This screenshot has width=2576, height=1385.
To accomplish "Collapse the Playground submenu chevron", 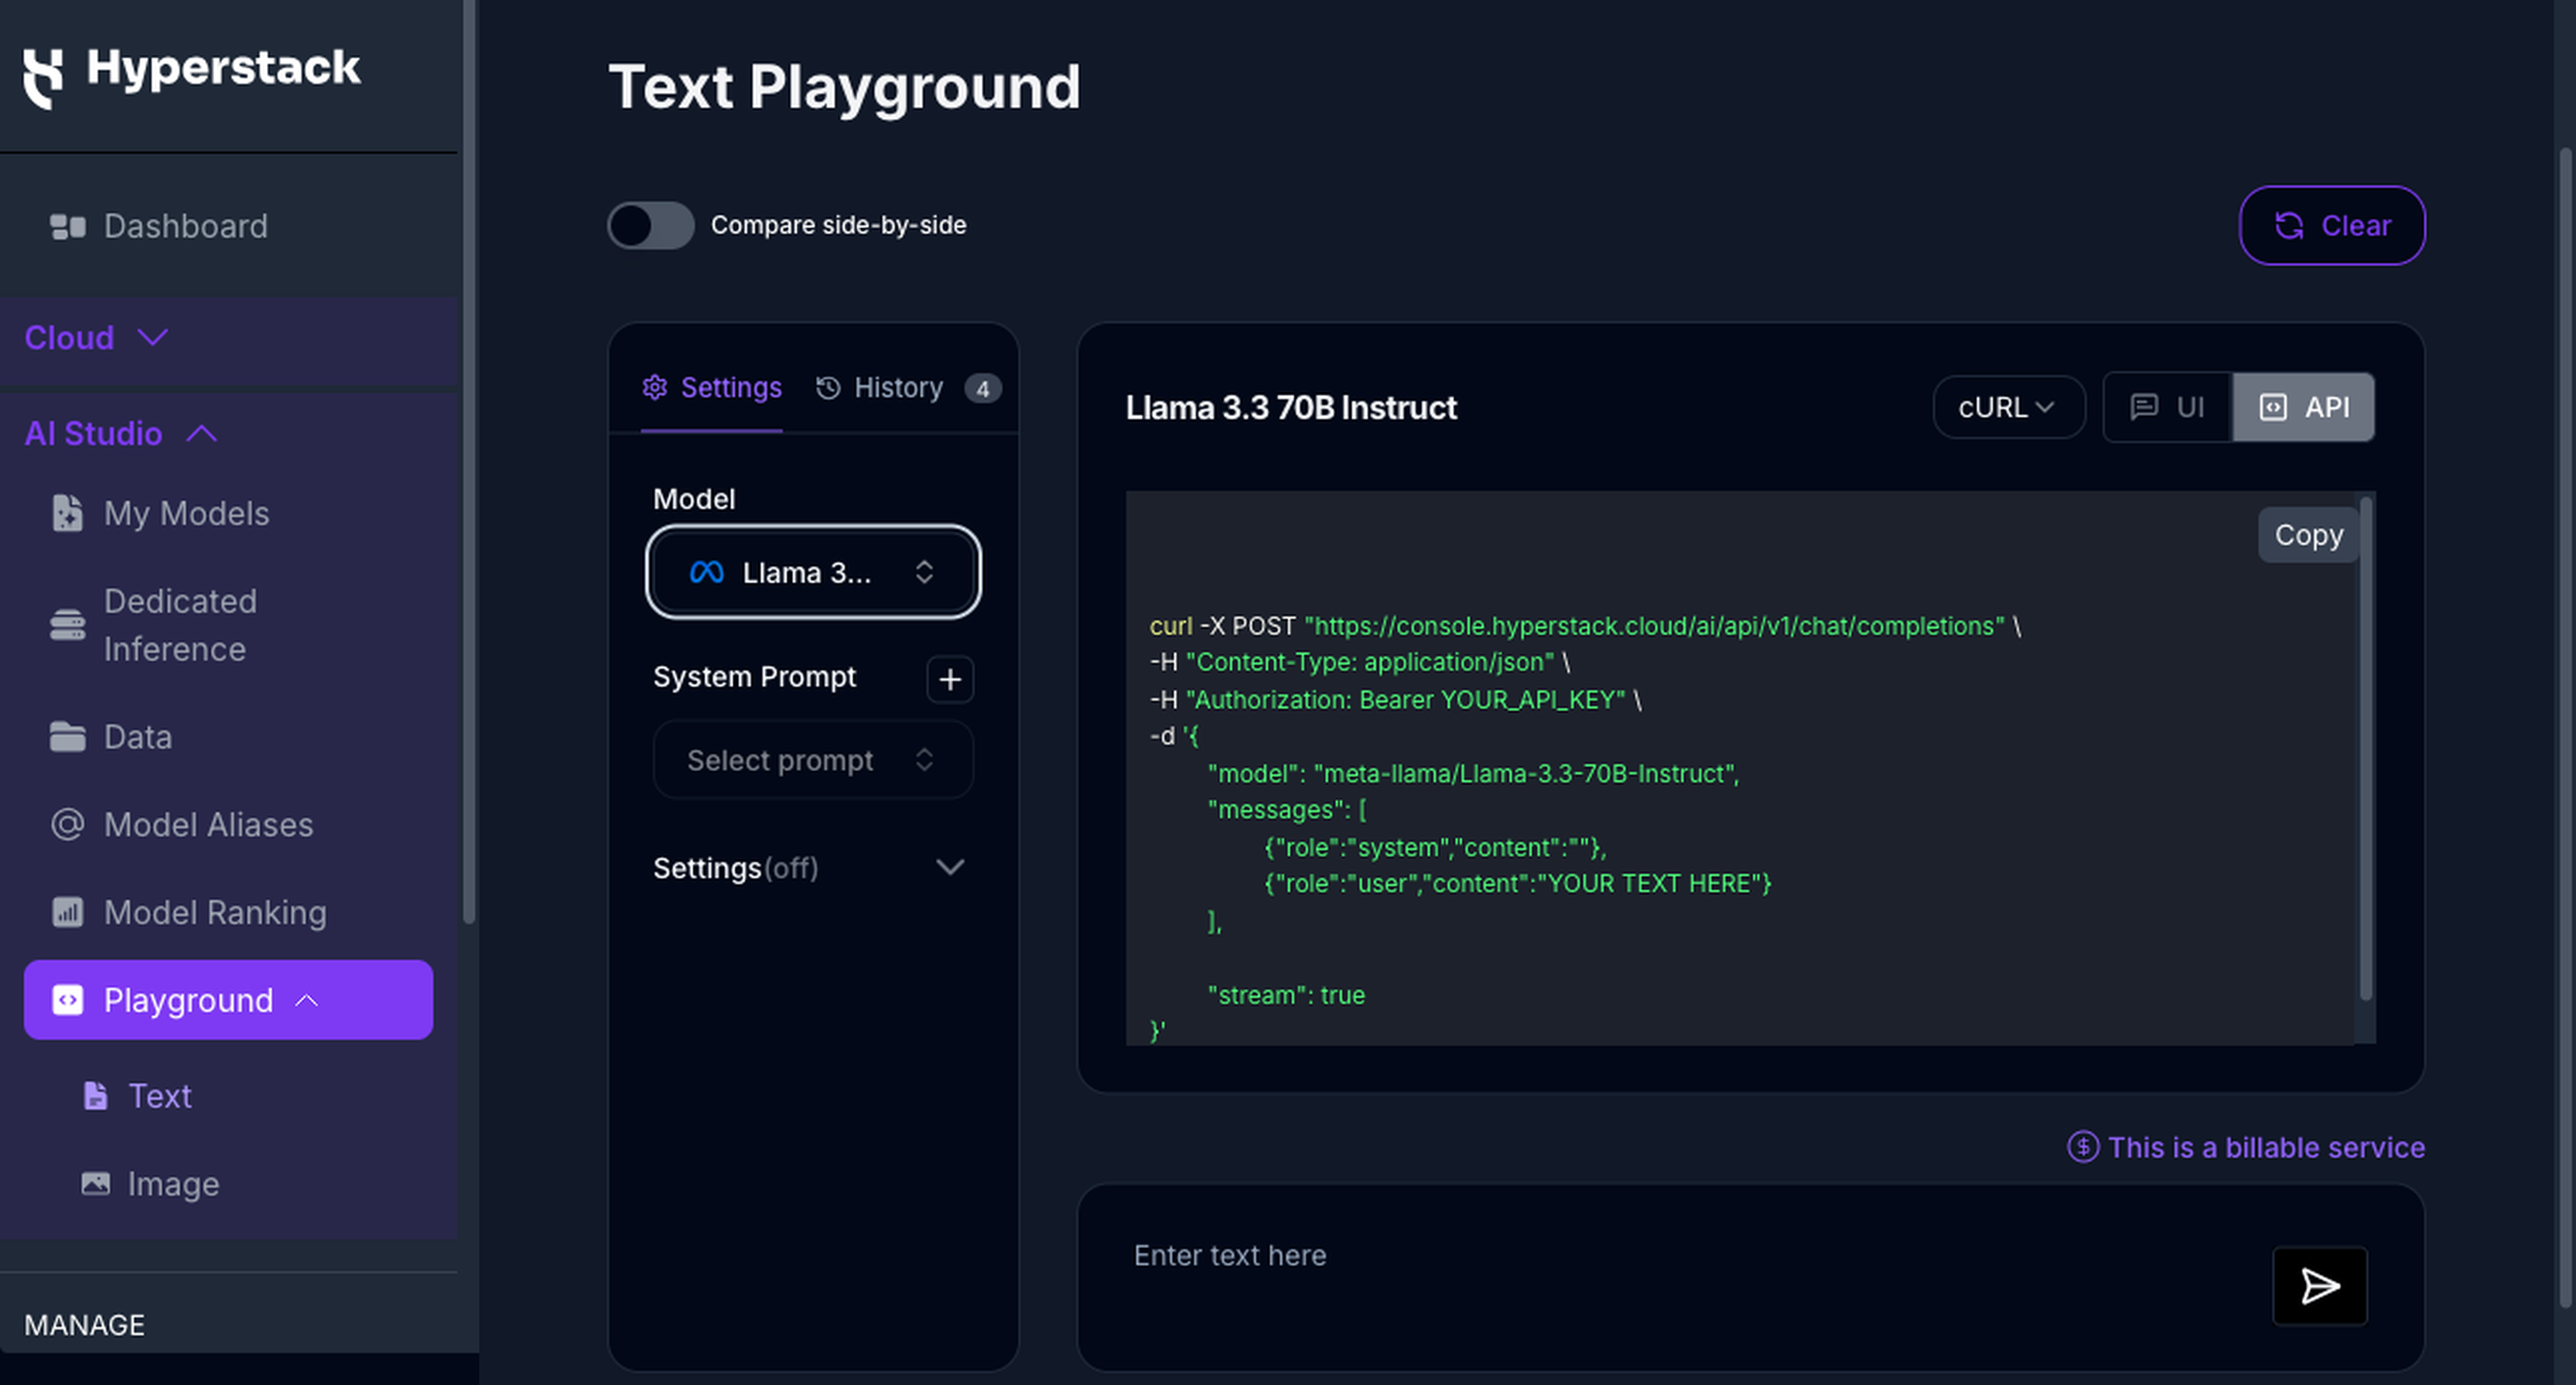I will click(307, 1000).
